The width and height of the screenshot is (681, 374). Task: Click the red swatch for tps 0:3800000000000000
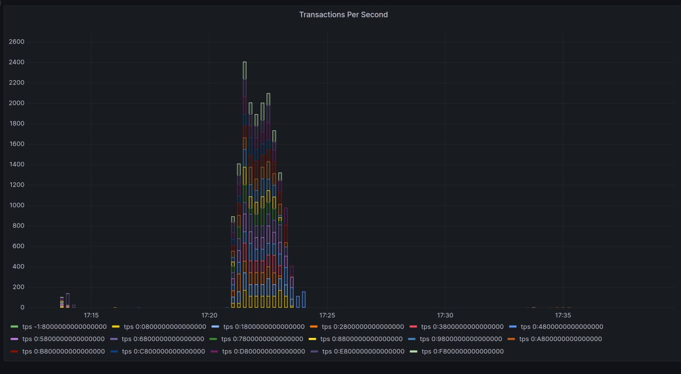(x=413, y=327)
